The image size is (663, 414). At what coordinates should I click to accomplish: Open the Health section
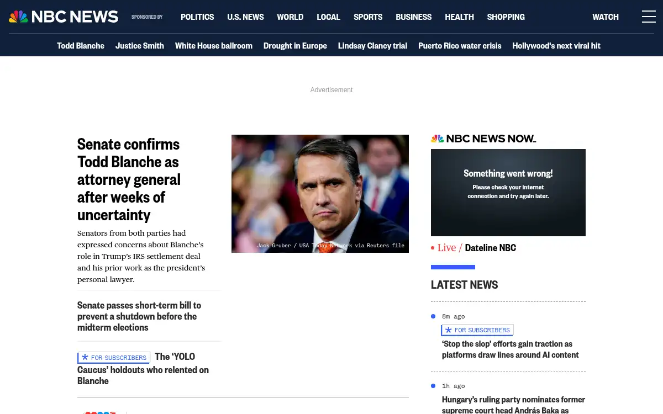pos(459,17)
